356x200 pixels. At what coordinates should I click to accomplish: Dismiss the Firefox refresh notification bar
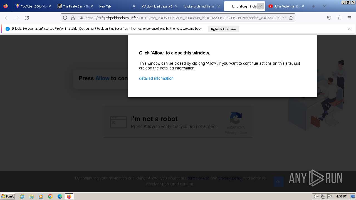(349, 29)
